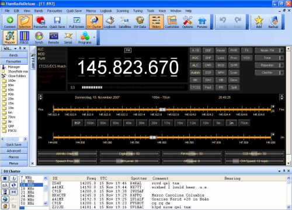The width and height of the screenshot is (292, 210).
Task: Open the Voice menu
Action: (162, 11)
